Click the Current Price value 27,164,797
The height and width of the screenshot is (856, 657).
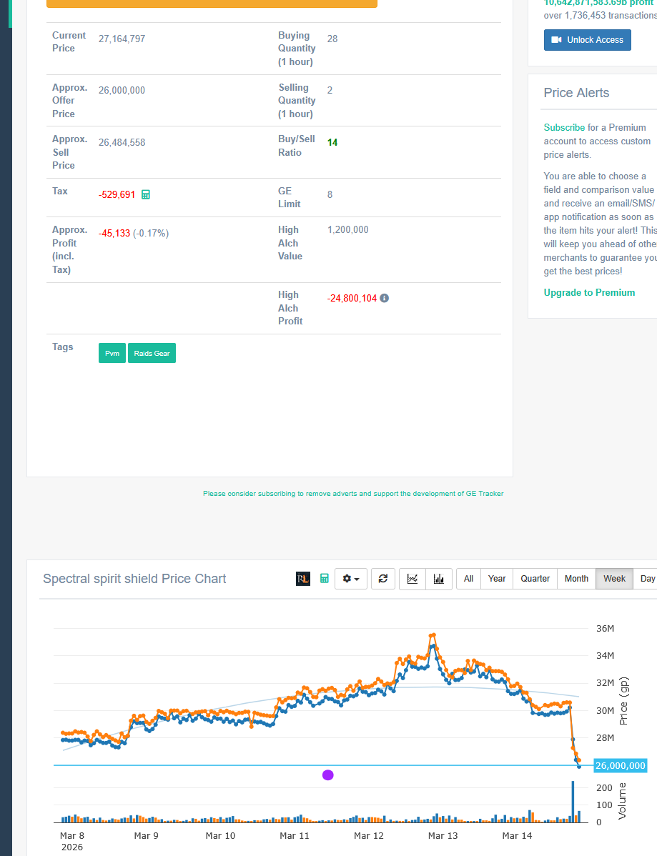[122, 39]
